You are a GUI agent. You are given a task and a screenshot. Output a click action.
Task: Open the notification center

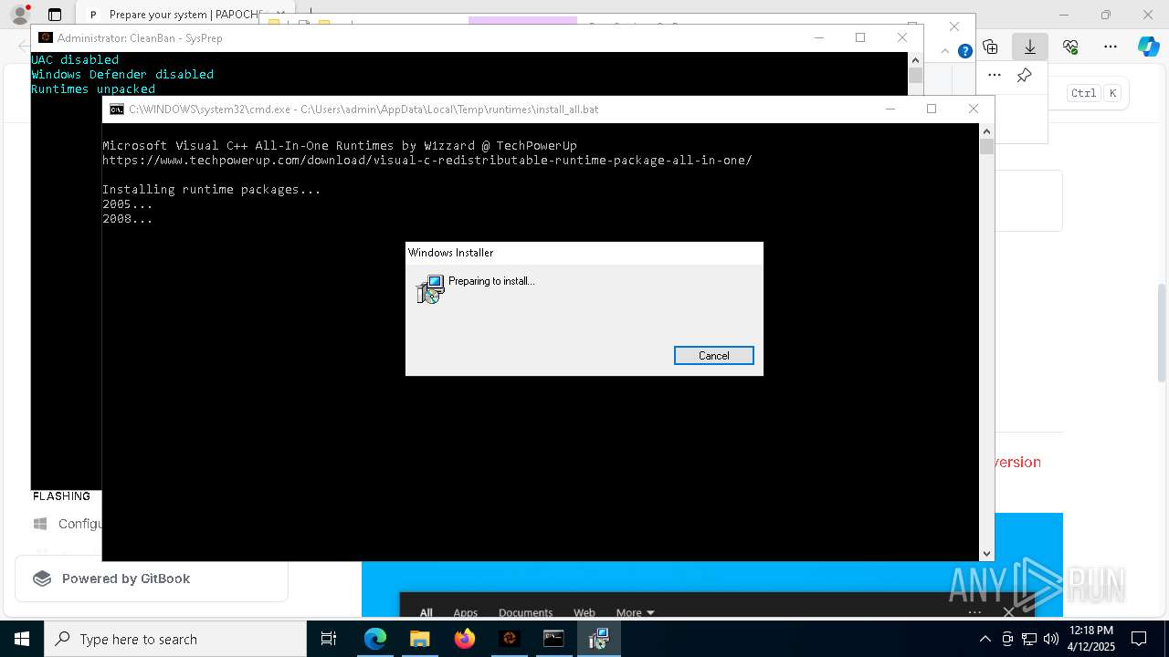[1139, 639]
